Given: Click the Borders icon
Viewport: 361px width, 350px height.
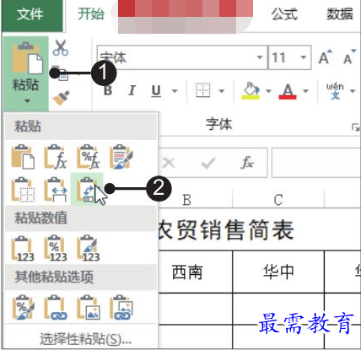Looking at the screenshot, I should [203, 90].
